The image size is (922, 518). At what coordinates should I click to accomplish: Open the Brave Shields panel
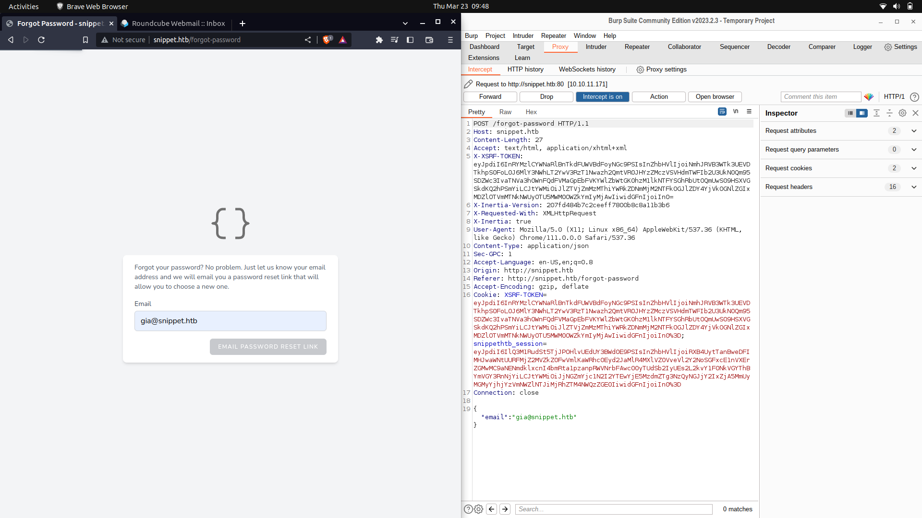328,40
